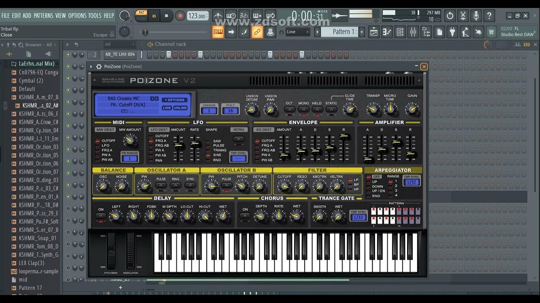Toggle the metronome icon
Screen dimensions: 540x303
(218, 16)
